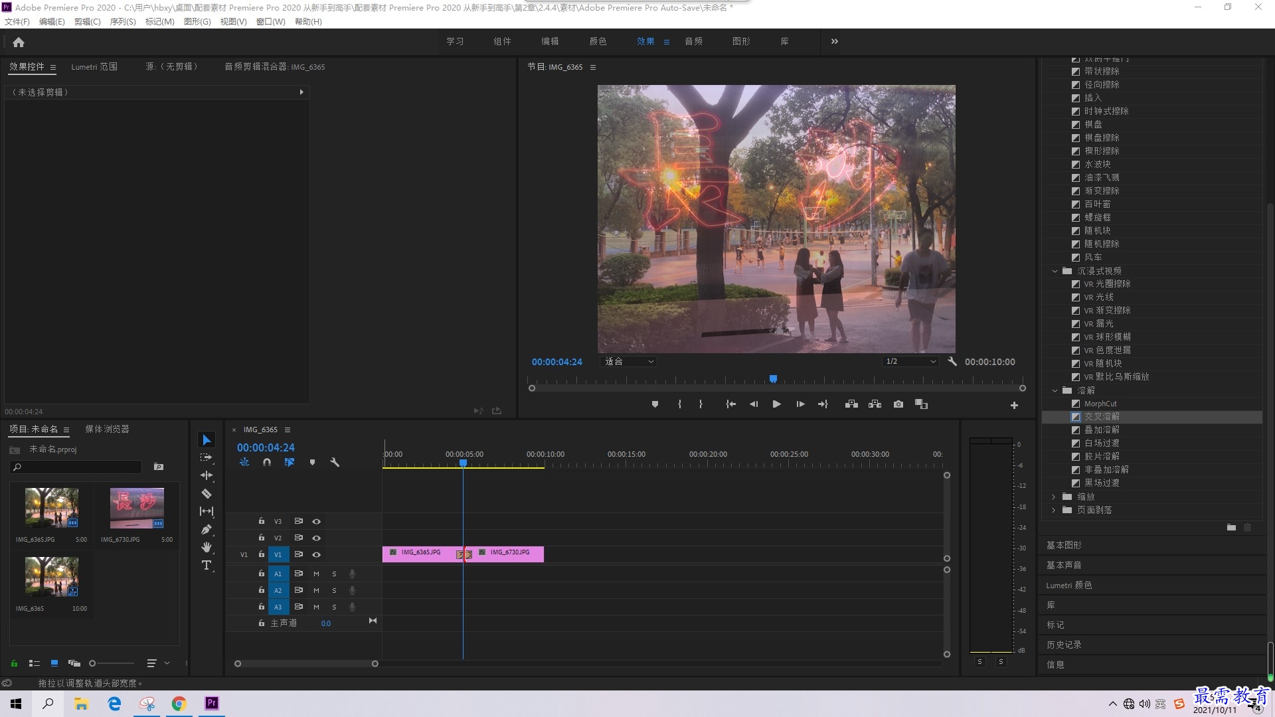Toggle V3 track output eye
Screen dimensions: 1275x717
point(317,522)
